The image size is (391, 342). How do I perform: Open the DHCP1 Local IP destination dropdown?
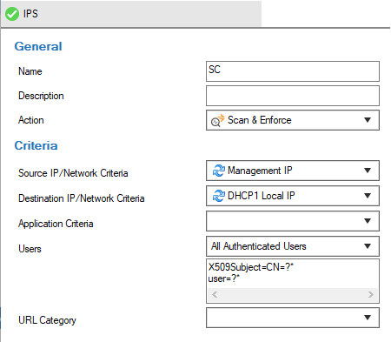(293, 196)
